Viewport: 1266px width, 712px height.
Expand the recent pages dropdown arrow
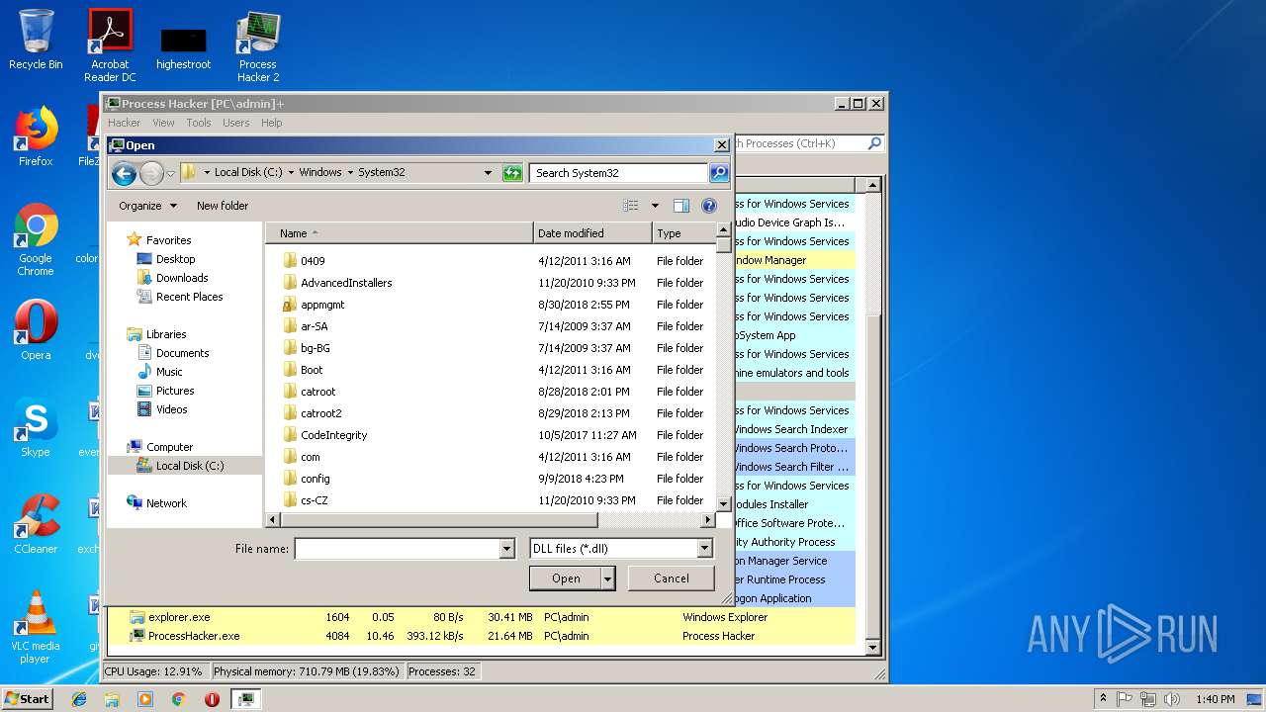(x=170, y=174)
